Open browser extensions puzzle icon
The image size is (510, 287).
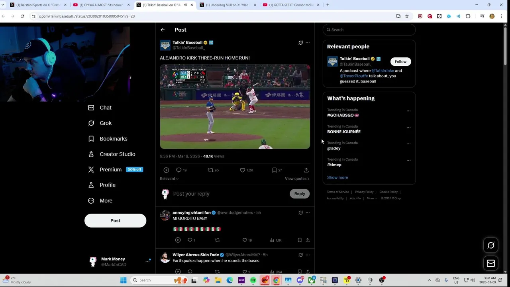[x=468, y=16]
